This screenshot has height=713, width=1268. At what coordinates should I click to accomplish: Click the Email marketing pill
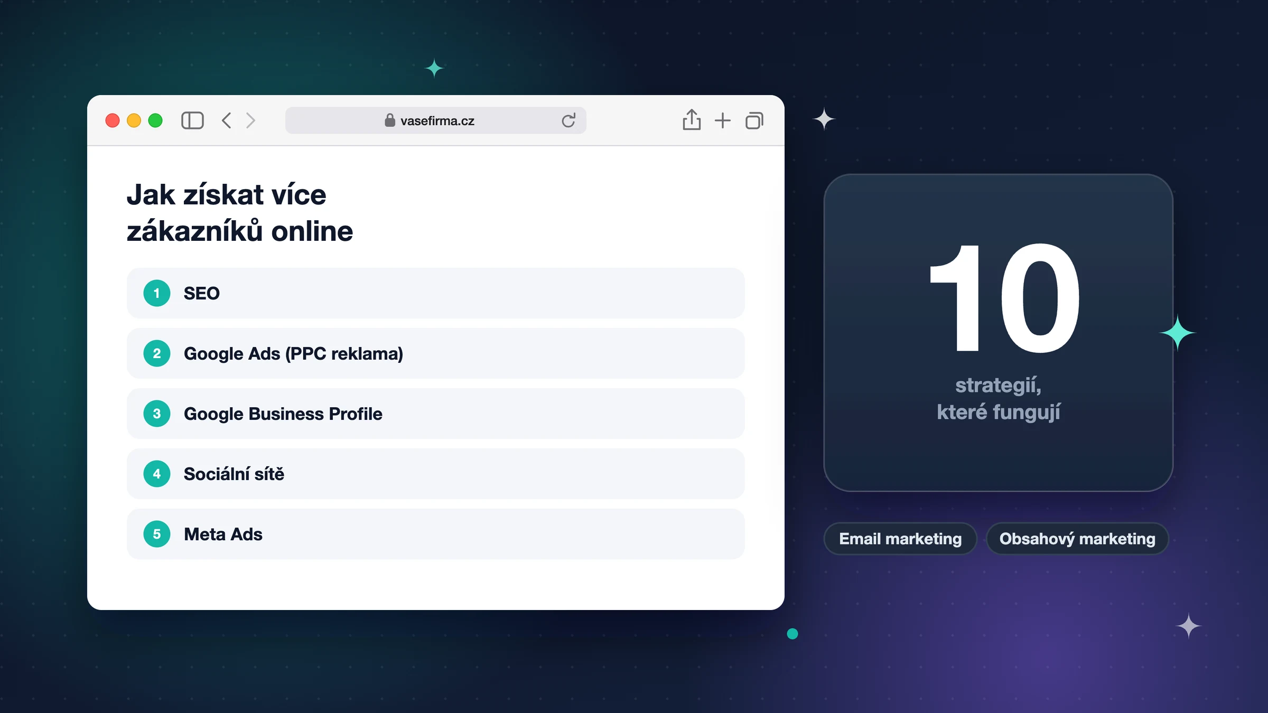click(900, 539)
